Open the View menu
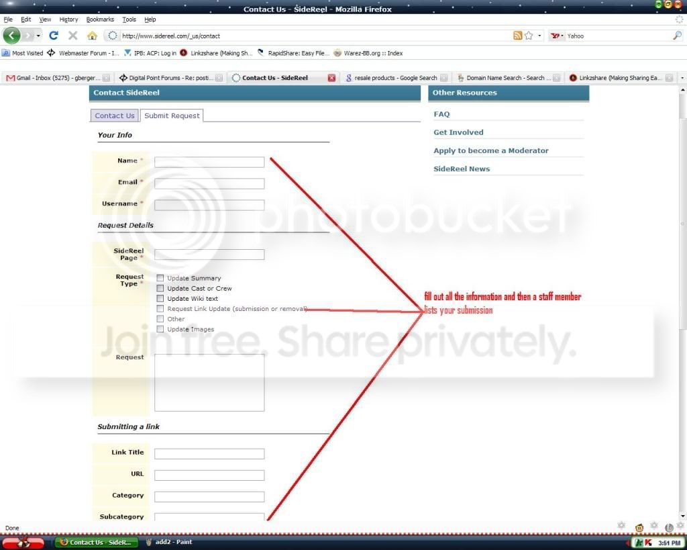This screenshot has width=687, height=550. [45, 19]
